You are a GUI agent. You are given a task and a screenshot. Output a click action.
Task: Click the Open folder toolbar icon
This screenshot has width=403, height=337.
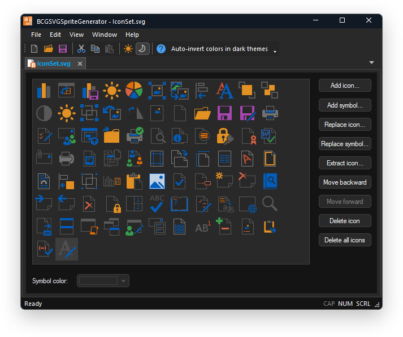(48, 49)
